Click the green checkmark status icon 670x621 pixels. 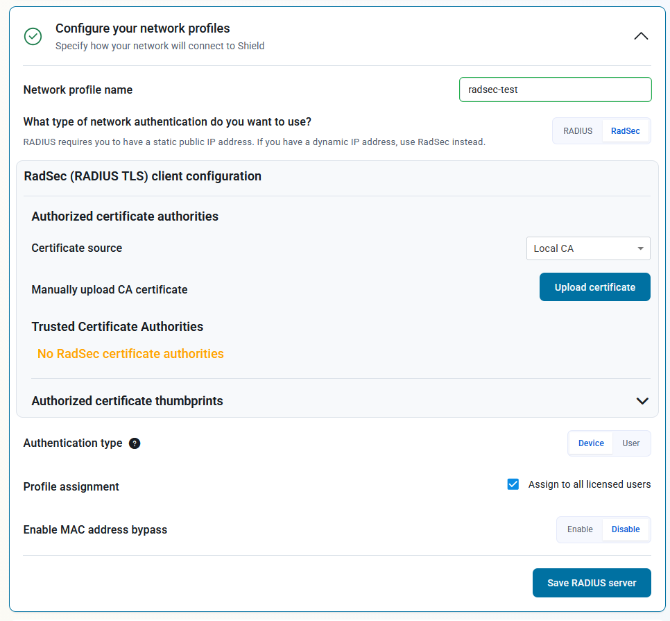(33, 36)
